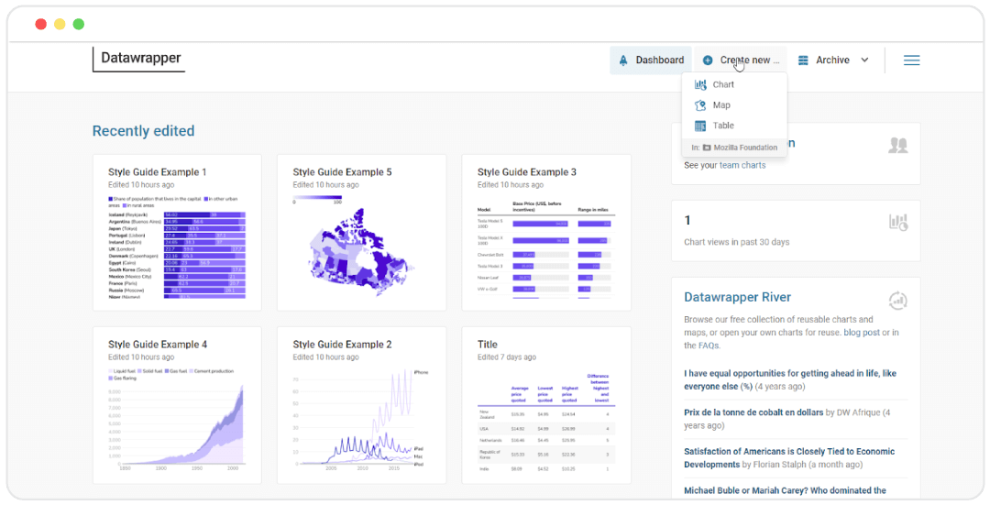The height and width of the screenshot is (505, 990).
Task: Click the Archive stack icon
Action: 803,60
